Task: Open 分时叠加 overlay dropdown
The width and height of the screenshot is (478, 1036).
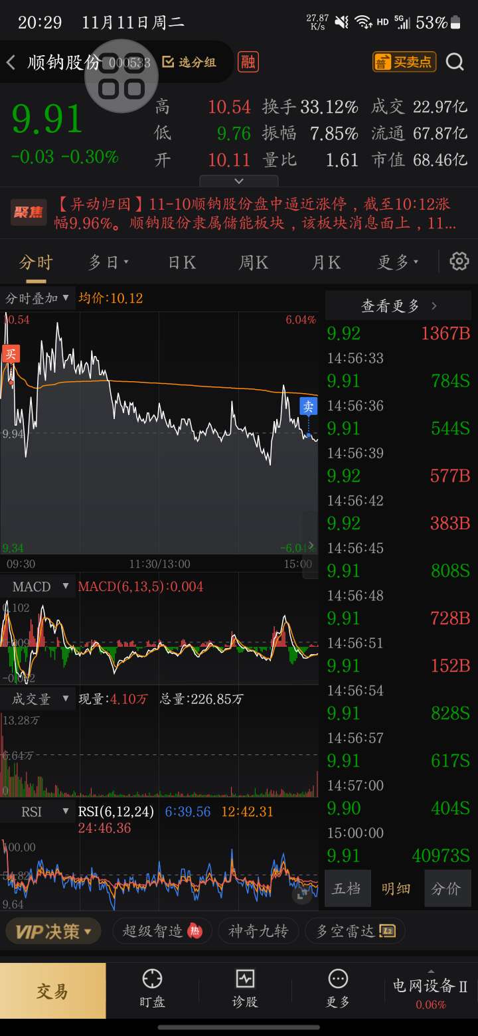Action: point(37,298)
